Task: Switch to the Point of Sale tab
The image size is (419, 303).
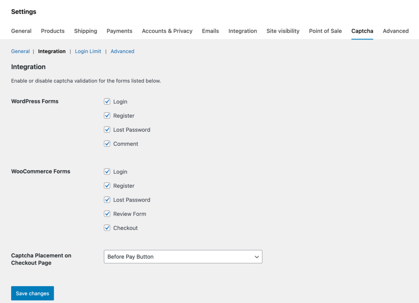Action: pos(325,31)
